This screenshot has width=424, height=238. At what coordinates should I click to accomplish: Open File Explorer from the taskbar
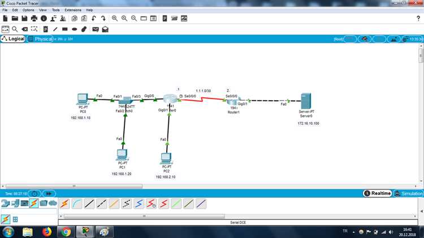[x=27, y=232]
